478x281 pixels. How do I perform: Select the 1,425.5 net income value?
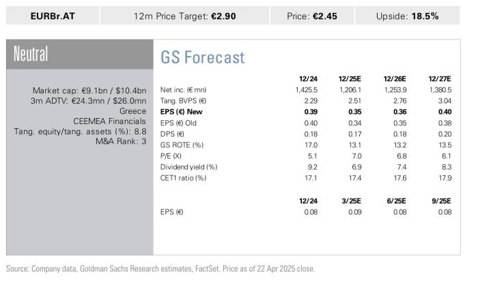pos(307,90)
